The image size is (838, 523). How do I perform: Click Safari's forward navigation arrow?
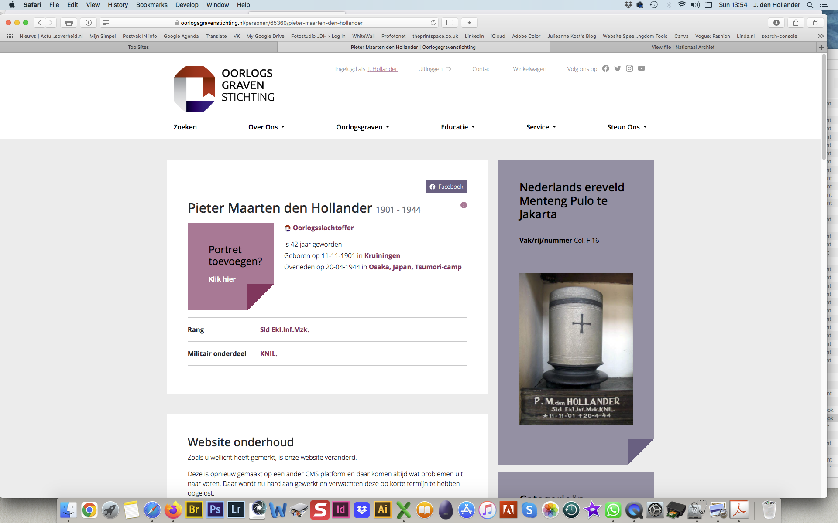51,23
